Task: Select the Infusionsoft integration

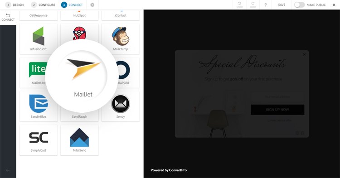Action: [x=39, y=38]
